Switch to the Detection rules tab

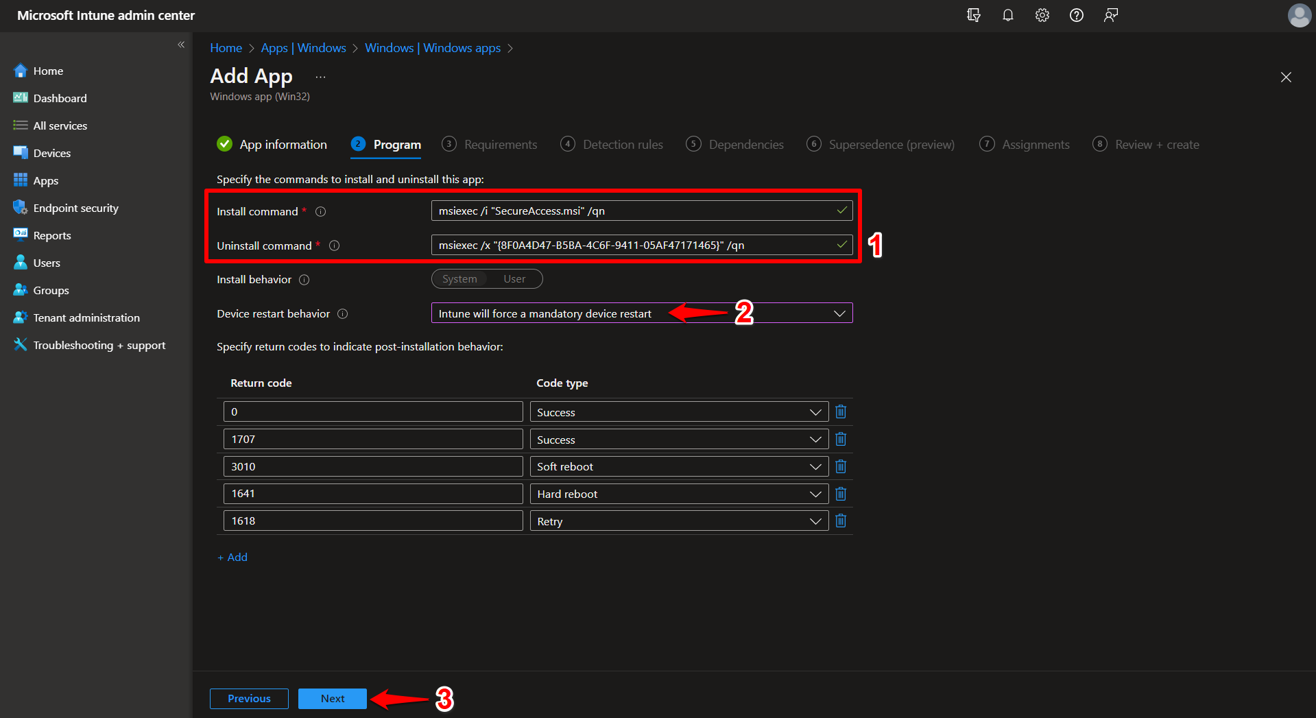pos(622,144)
